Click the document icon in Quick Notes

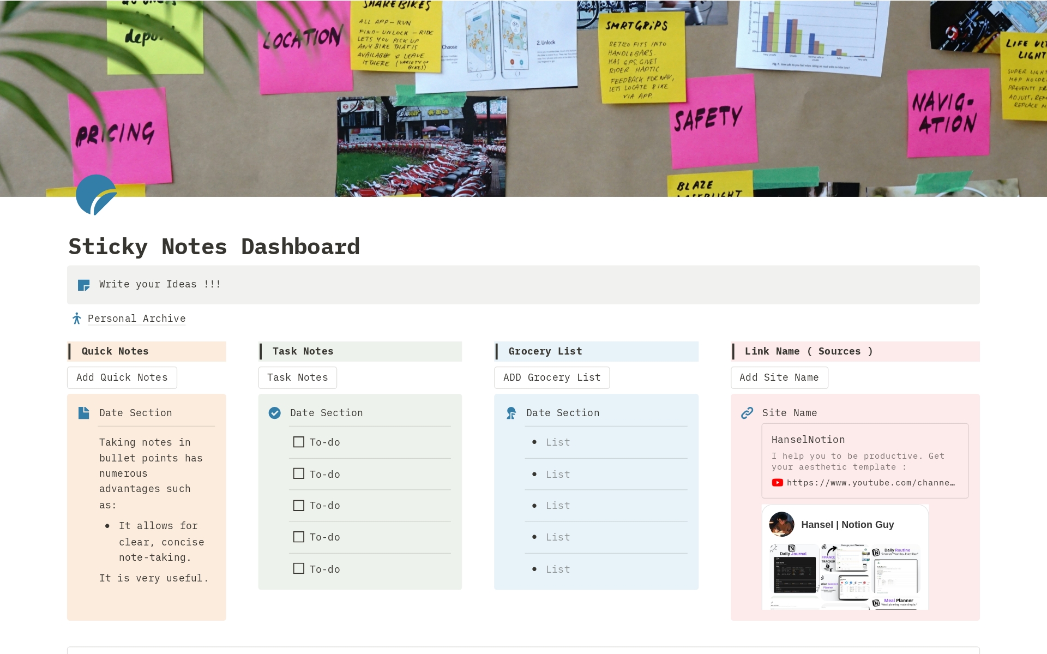pyautogui.click(x=83, y=413)
